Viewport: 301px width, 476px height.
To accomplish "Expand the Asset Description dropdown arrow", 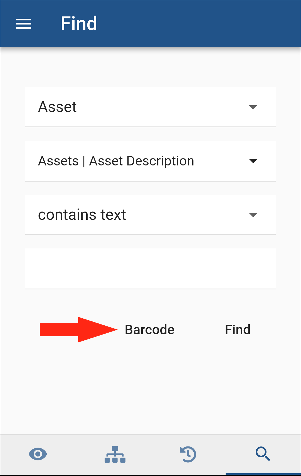I will pos(253,161).
